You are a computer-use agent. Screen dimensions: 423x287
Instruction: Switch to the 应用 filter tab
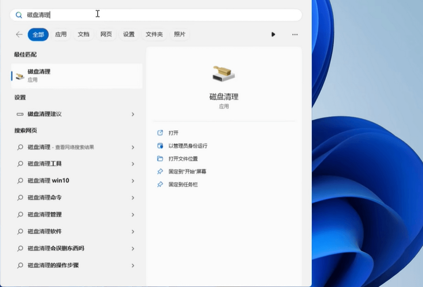tap(61, 35)
